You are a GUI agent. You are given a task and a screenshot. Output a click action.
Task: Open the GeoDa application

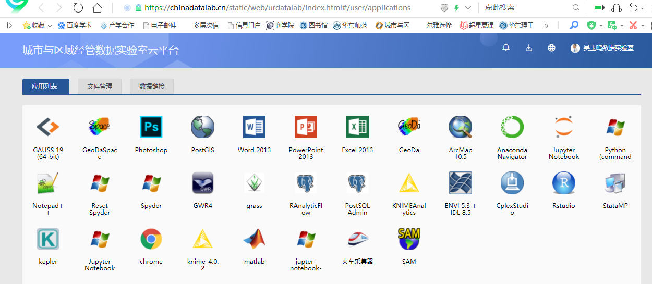tap(409, 127)
